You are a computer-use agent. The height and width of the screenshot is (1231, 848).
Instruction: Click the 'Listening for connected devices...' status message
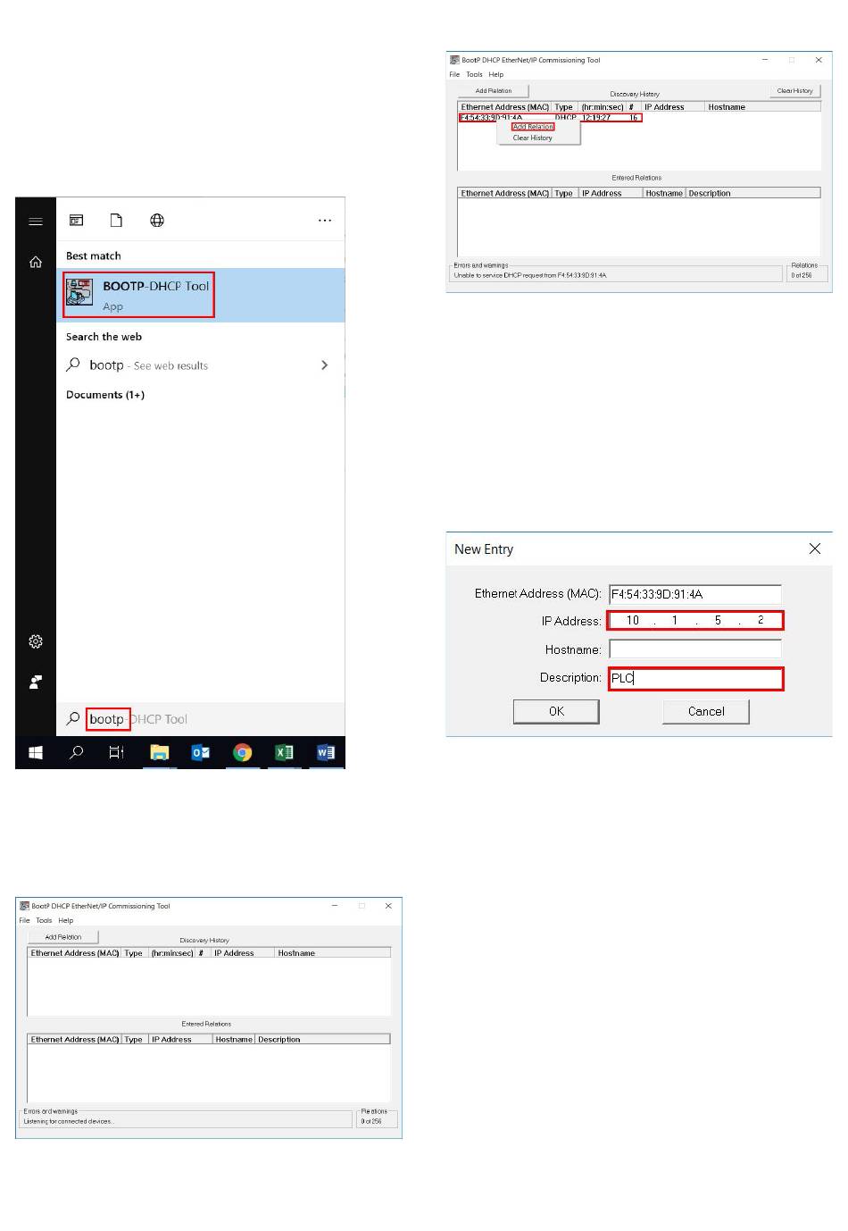coord(69,1121)
